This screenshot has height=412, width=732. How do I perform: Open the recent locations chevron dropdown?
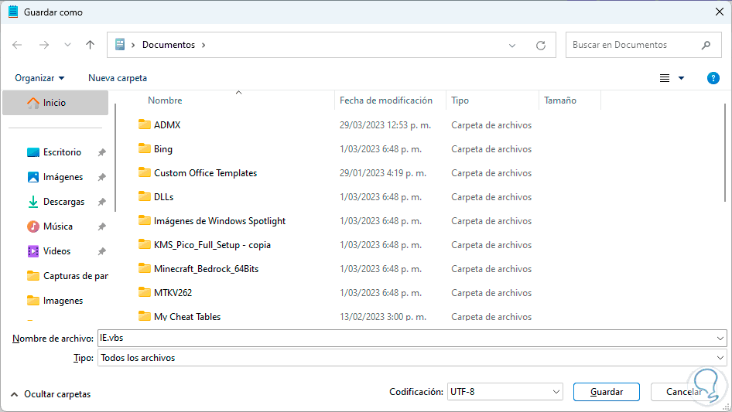click(x=67, y=45)
